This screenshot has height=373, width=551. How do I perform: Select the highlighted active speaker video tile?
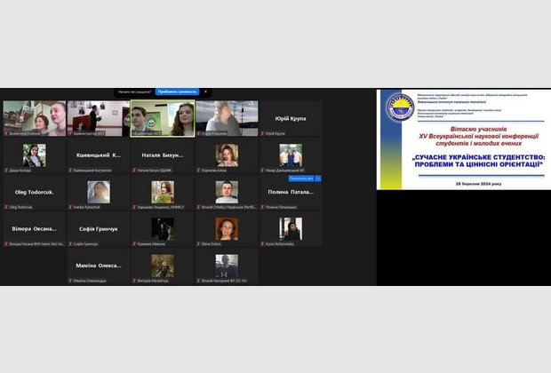[x=163, y=118]
